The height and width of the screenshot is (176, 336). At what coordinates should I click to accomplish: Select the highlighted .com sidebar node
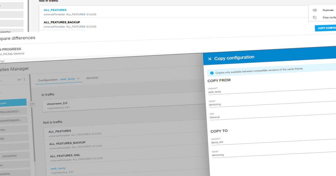13,103
